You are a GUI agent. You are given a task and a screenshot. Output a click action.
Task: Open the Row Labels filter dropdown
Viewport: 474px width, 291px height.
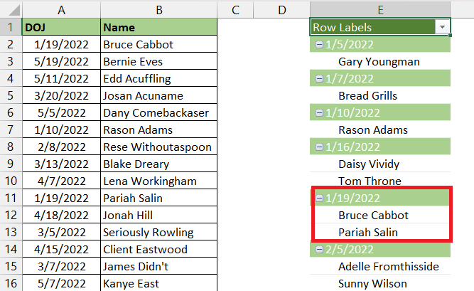442,27
